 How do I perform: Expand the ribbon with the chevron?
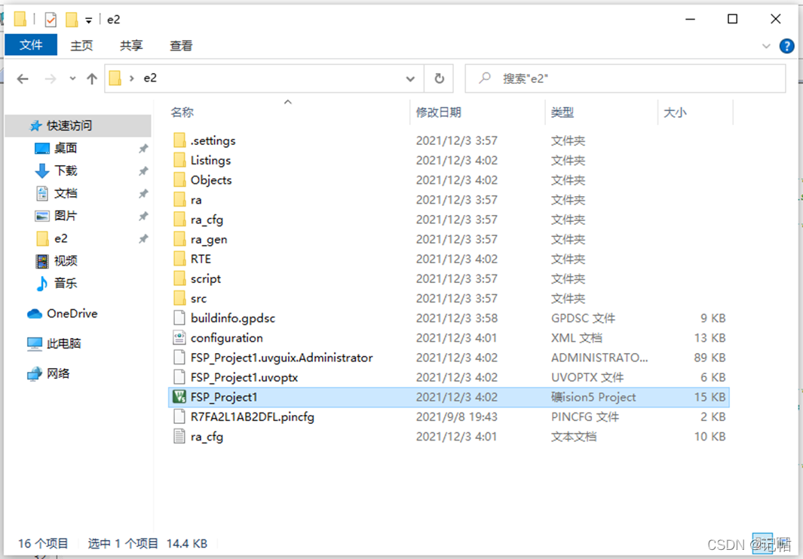pyautogui.click(x=766, y=45)
